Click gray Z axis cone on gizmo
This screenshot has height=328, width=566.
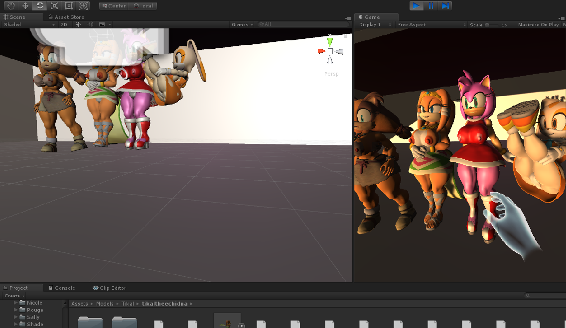(x=339, y=52)
